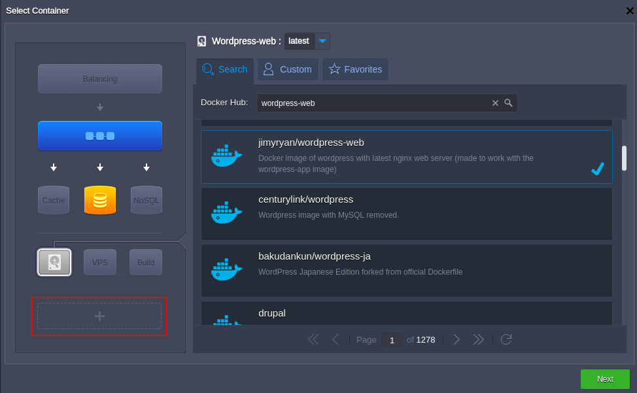637x393 pixels.
Task: Switch to the Custom tab
Action: pyautogui.click(x=288, y=69)
